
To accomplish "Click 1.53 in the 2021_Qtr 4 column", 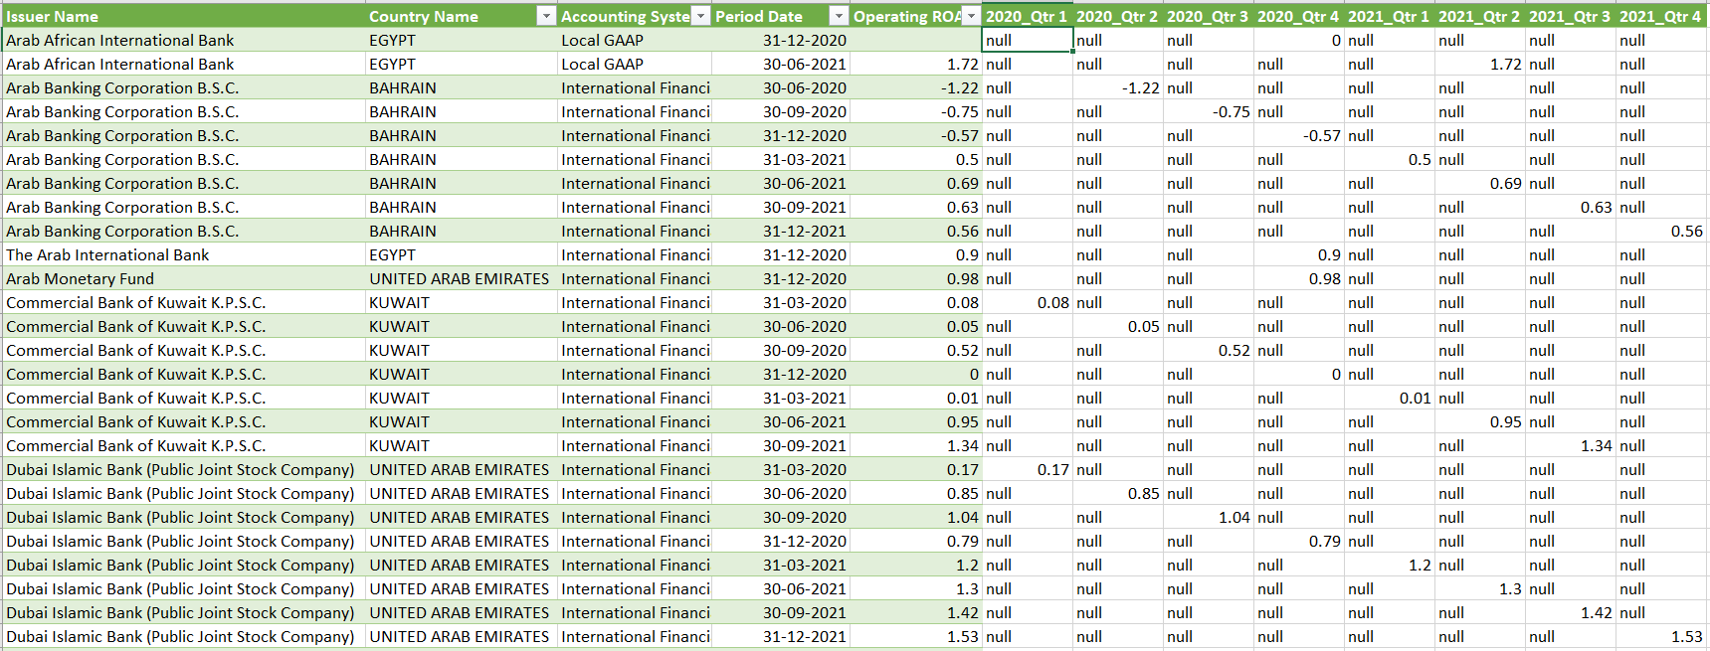I will [x=1661, y=636].
